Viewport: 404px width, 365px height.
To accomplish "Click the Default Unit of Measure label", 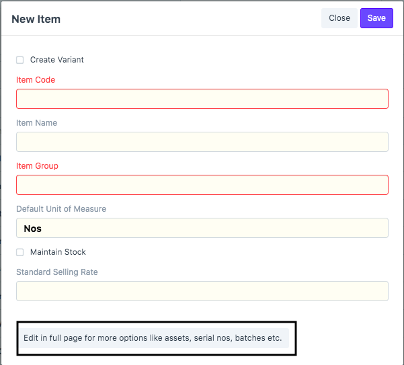I will 61,209.
